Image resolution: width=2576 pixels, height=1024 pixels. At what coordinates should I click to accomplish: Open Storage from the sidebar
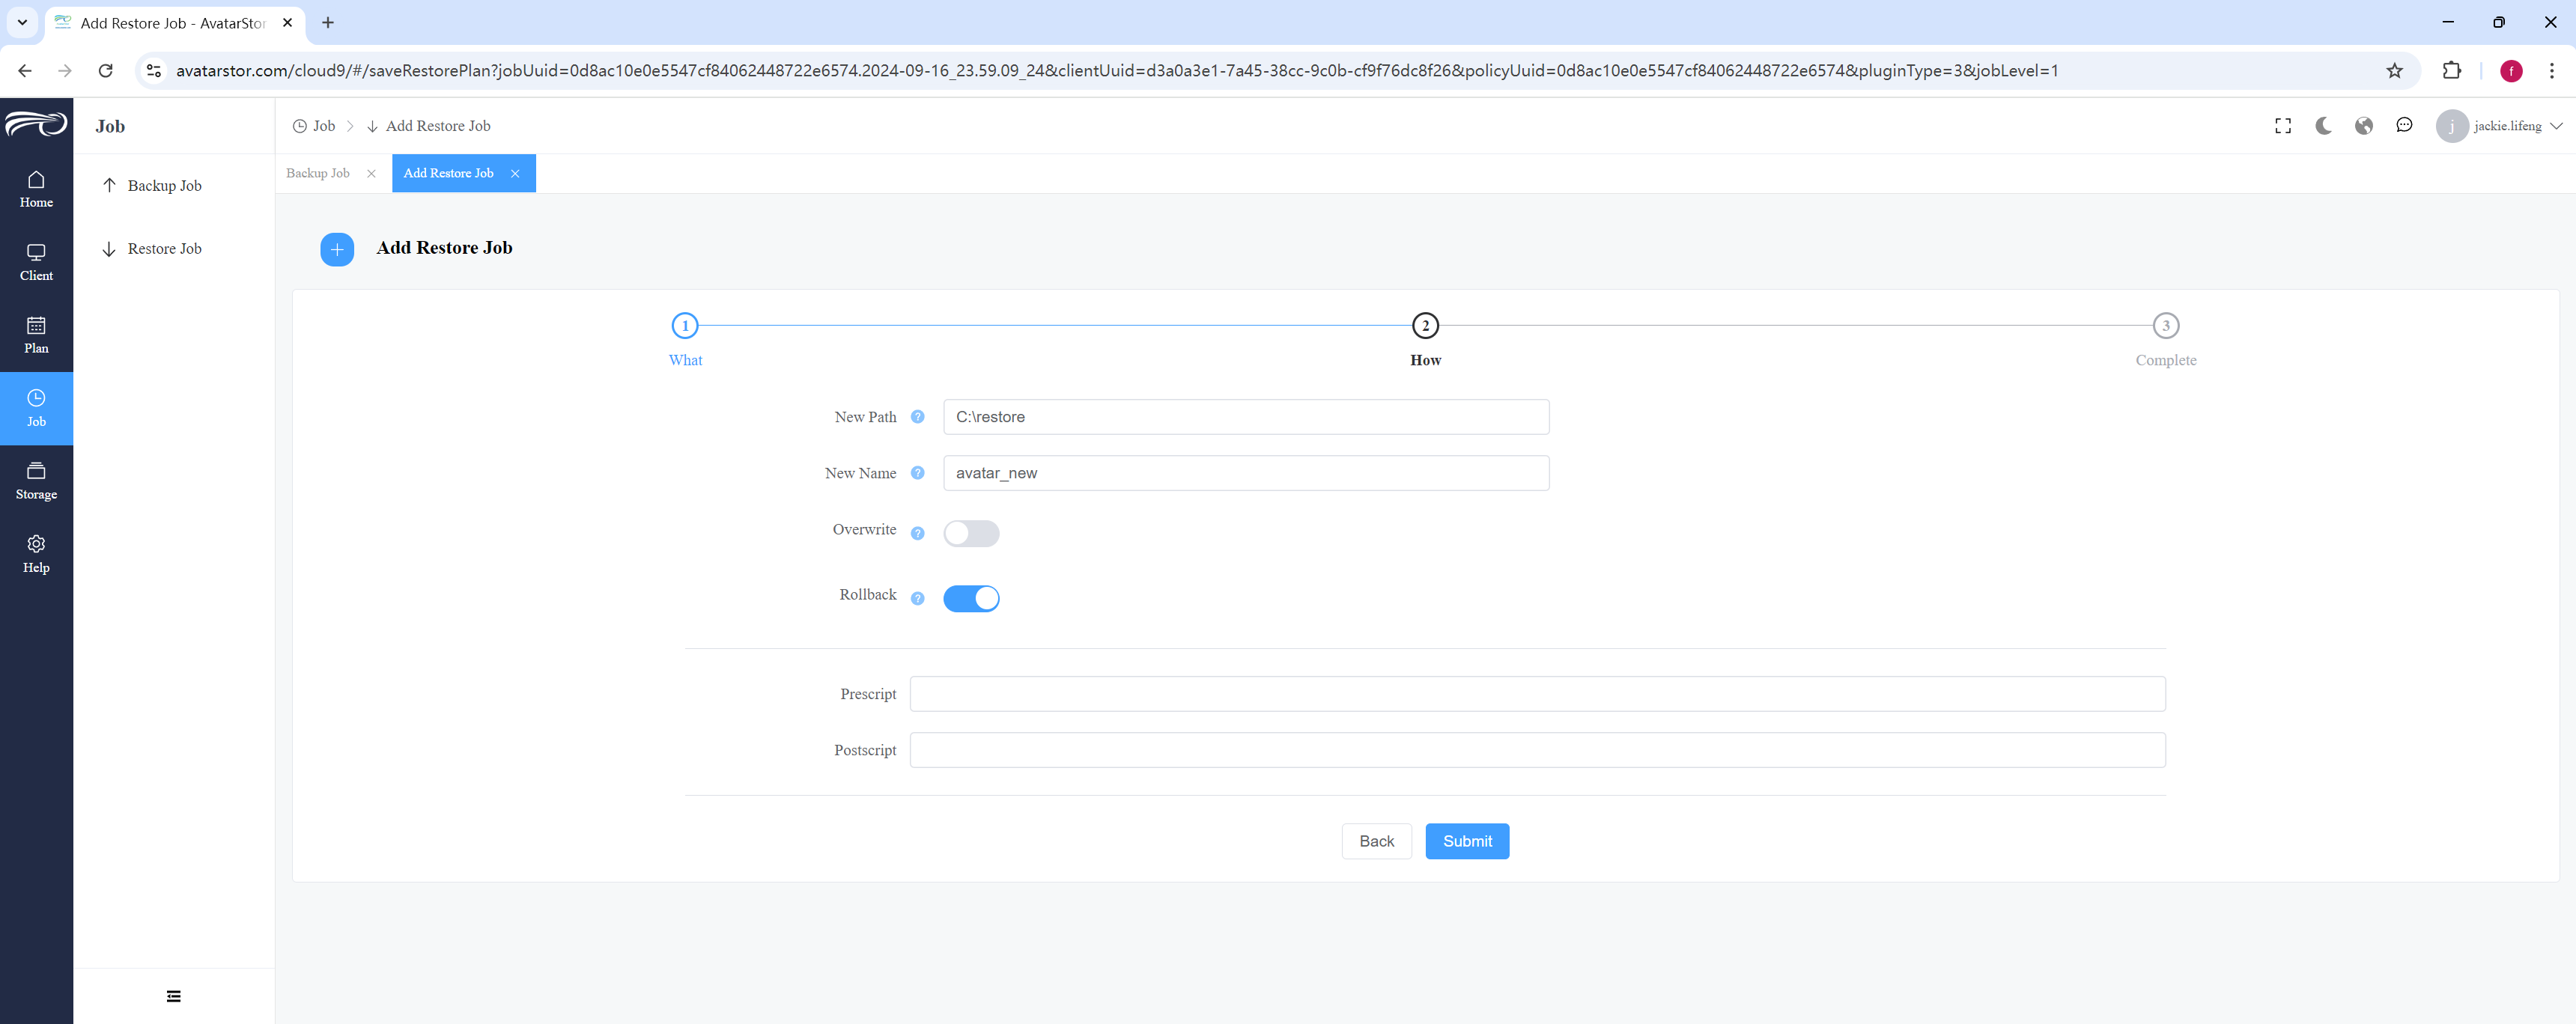coord(36,481)
